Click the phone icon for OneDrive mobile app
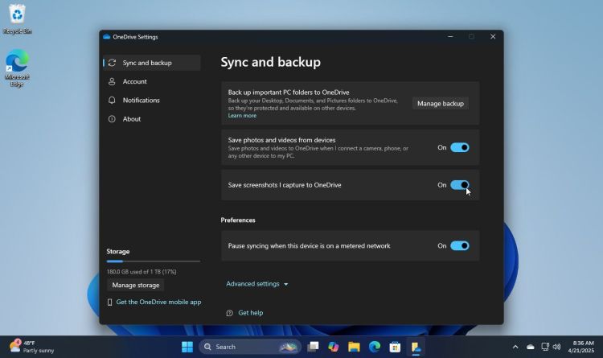603x358 pixels. click(x=110, y=302)
